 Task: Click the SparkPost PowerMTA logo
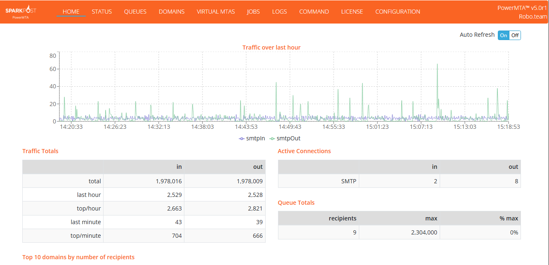click(21, 12)
